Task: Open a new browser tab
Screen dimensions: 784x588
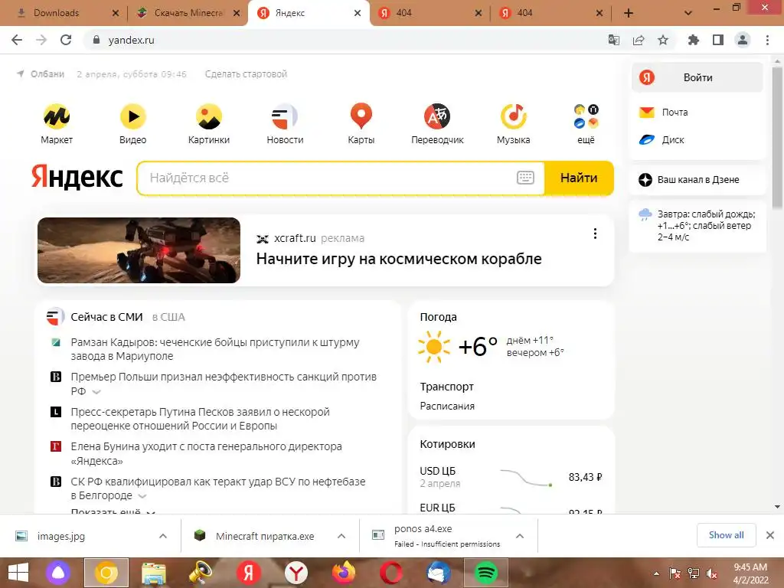Action: 629,13
